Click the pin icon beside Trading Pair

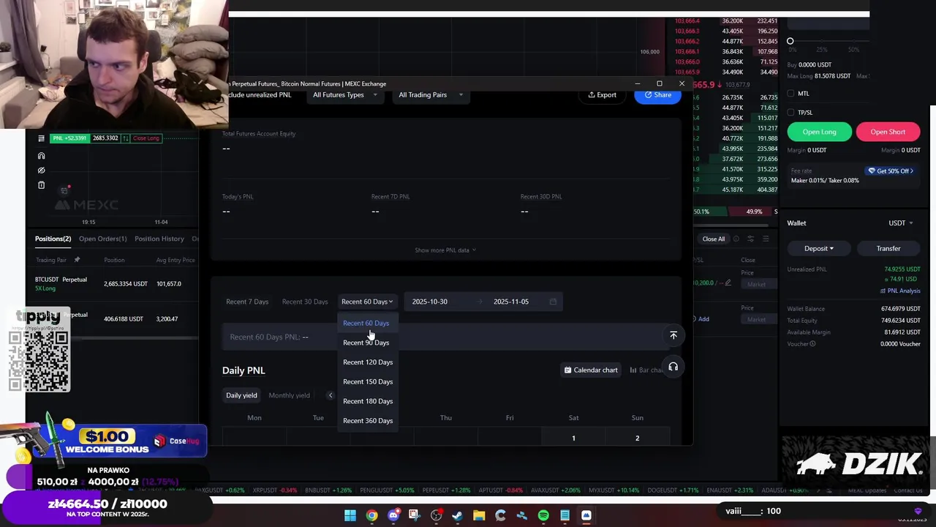point(77,260)
